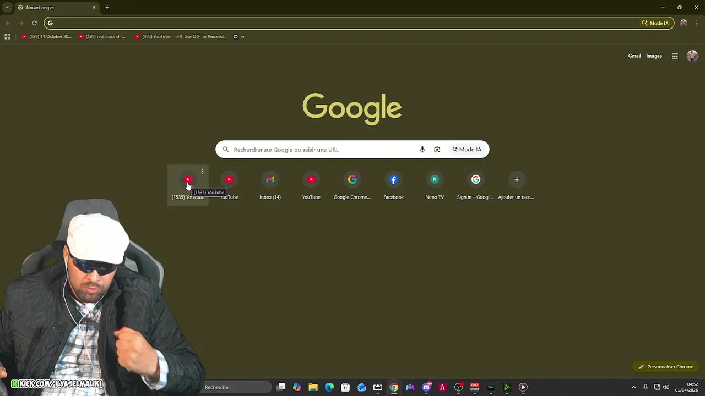The image size is (705, 396).
Task: Open the 'vr' bookmark
Action: pyautogui.click(x=239, y=37)
